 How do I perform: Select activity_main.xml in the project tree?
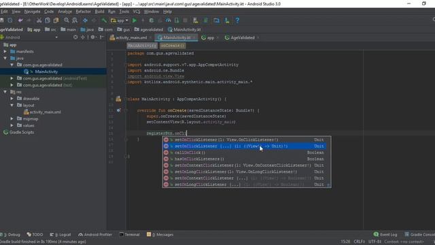[45, 112]
